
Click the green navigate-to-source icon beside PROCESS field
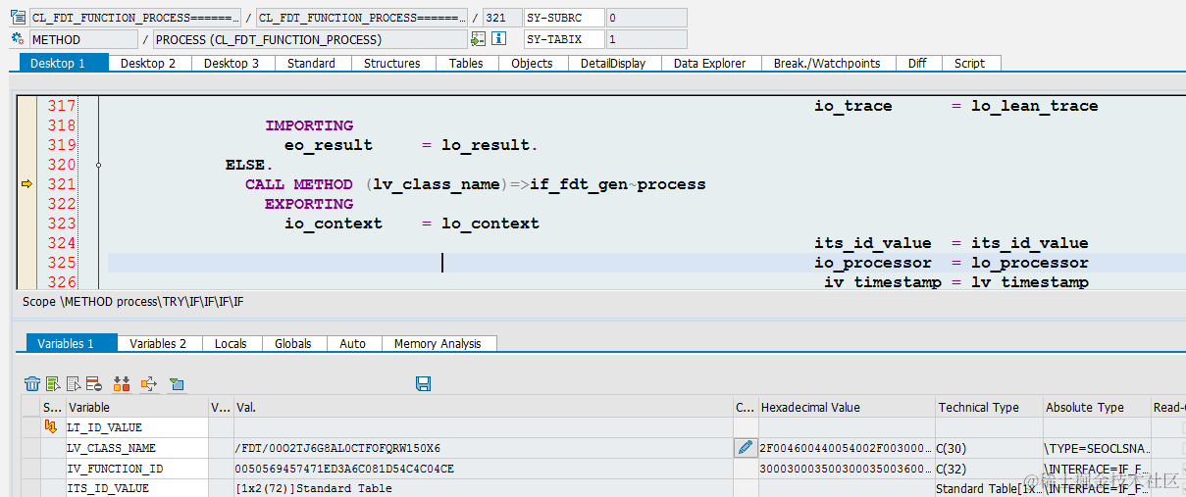[478, 39]
